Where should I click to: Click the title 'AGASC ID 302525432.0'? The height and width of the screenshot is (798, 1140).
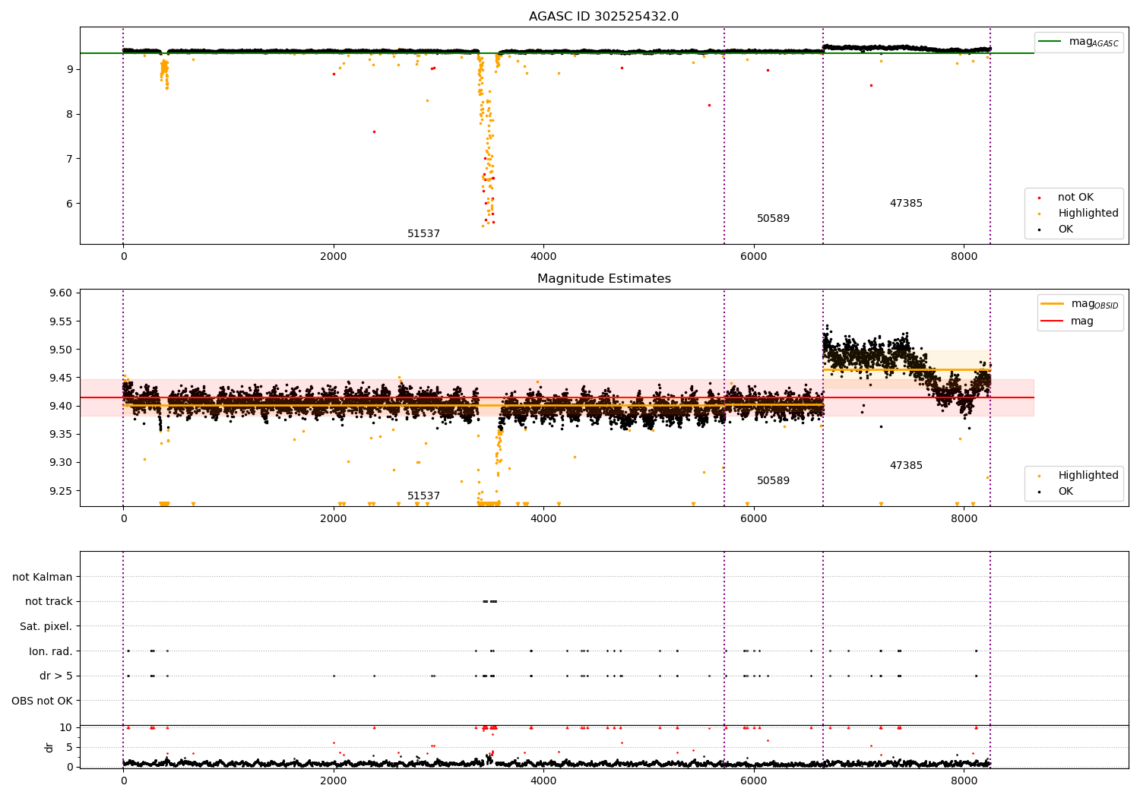click(604, 17)
